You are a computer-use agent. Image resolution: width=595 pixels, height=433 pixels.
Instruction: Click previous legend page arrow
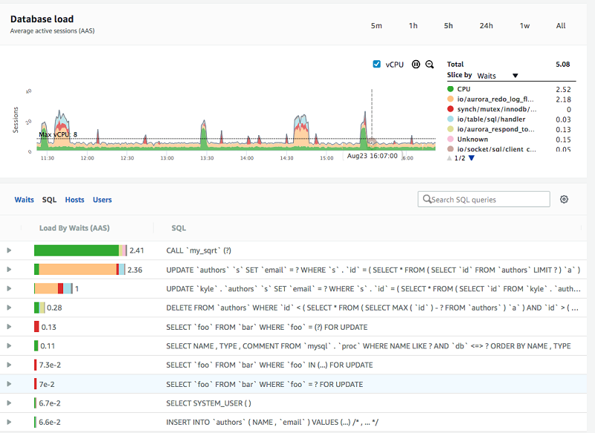coord(448,158)
